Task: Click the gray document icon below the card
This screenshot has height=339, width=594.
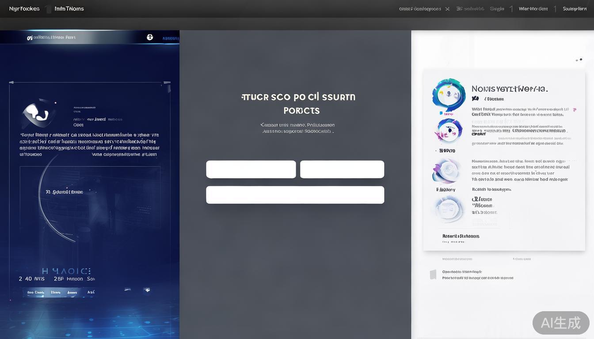Action: (x=433, y=275)
